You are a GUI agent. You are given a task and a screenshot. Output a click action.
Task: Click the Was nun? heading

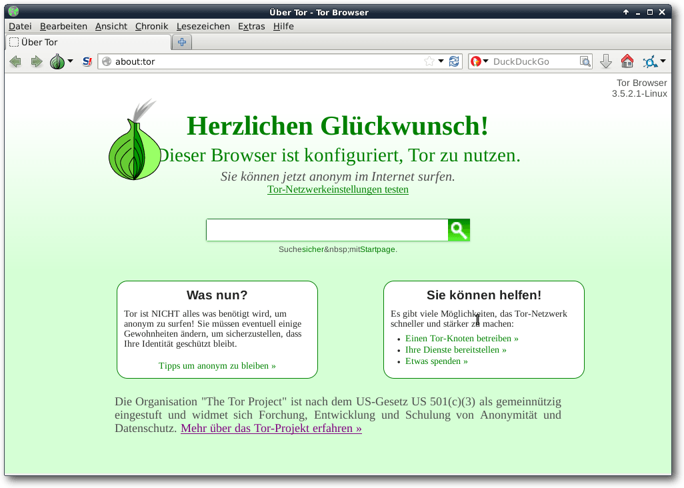click(x=217, y=295)
